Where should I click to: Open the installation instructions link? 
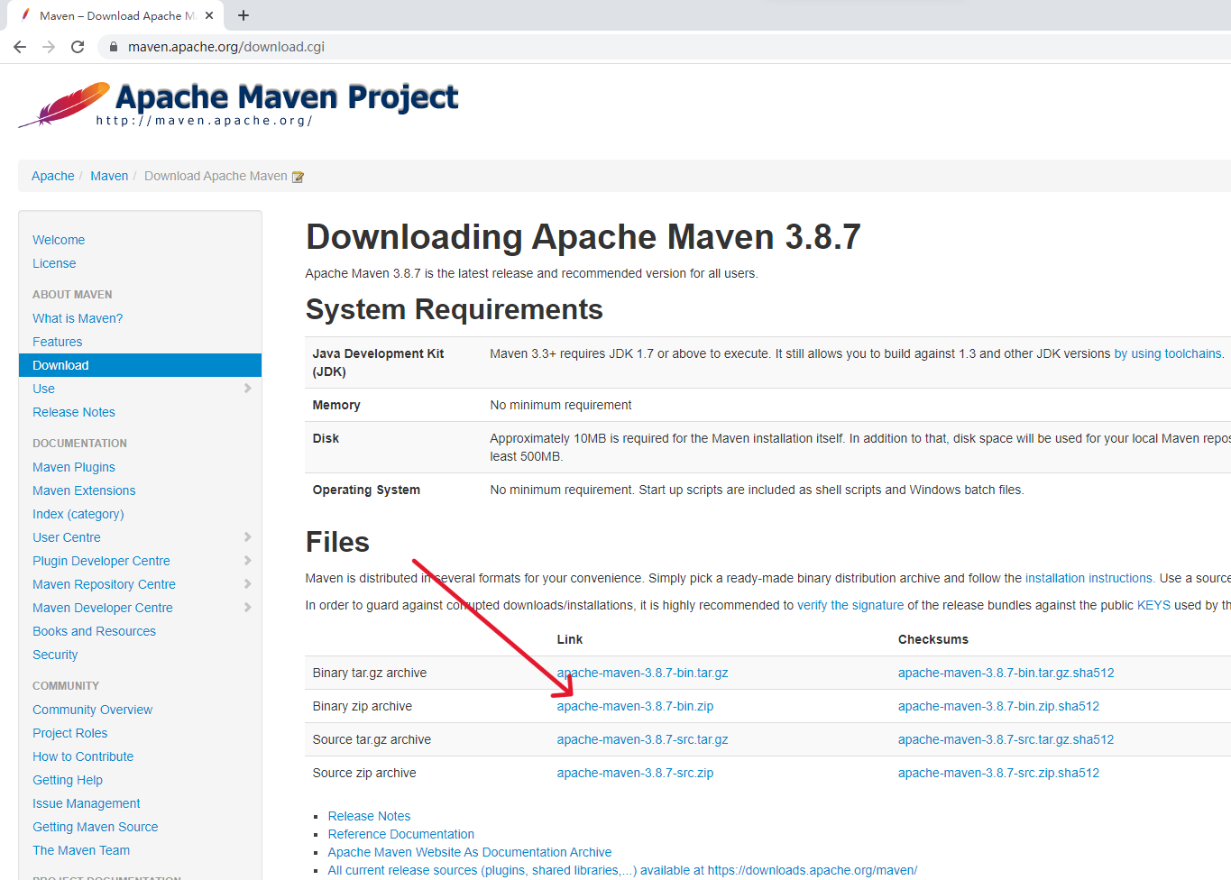[1089, 578]
